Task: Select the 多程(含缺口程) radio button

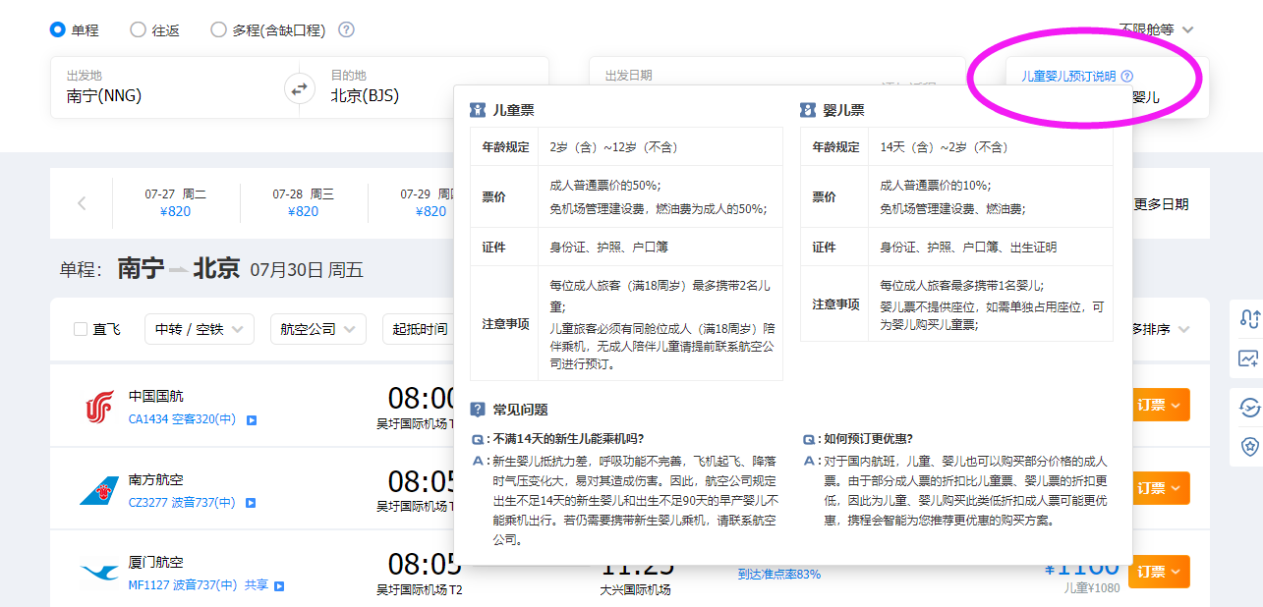Action: [219, 29]
